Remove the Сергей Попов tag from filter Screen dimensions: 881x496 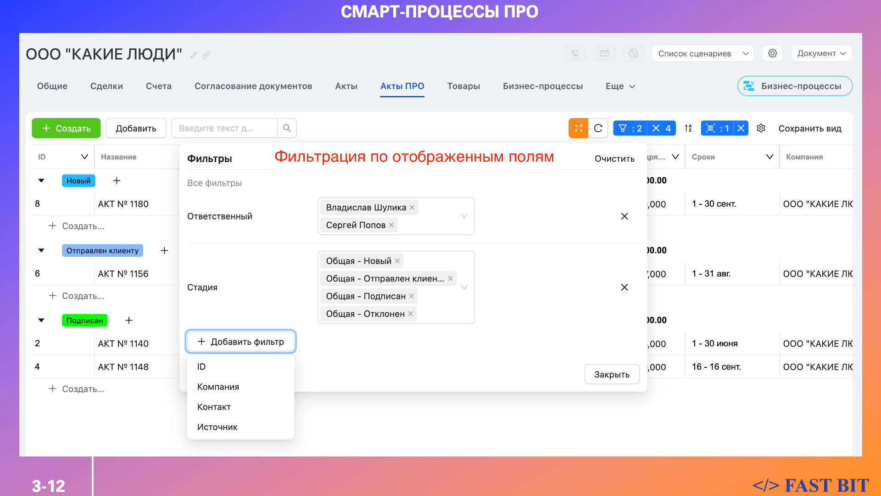[391, 225]
